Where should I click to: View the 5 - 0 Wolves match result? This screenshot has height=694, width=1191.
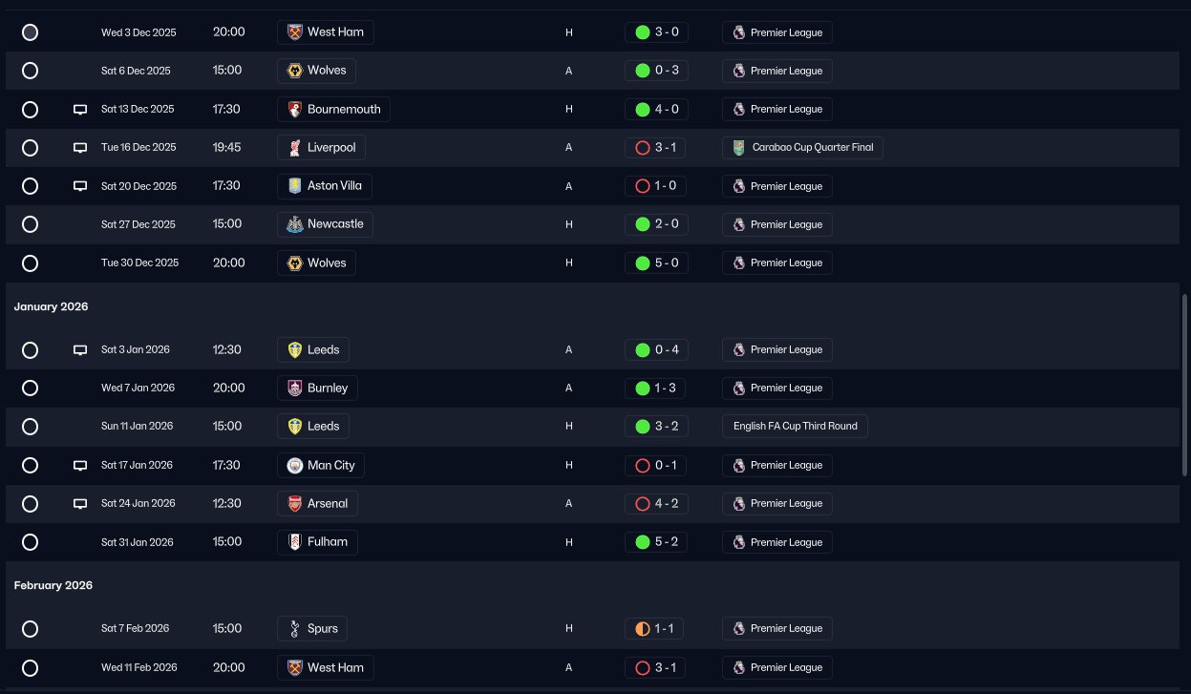[655, 263]
